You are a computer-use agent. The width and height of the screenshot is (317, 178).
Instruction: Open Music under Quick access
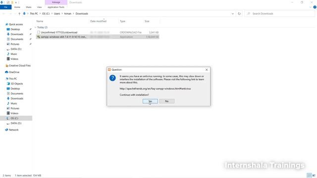(14, 54)
